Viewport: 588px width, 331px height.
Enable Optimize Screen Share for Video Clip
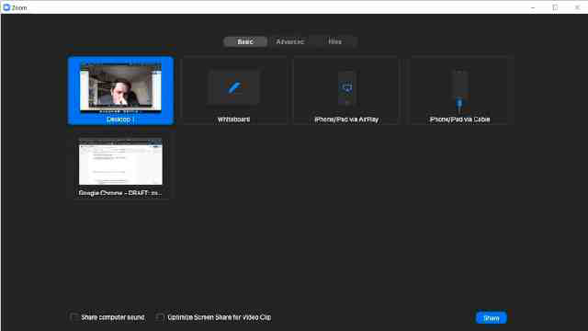[160, 317]
